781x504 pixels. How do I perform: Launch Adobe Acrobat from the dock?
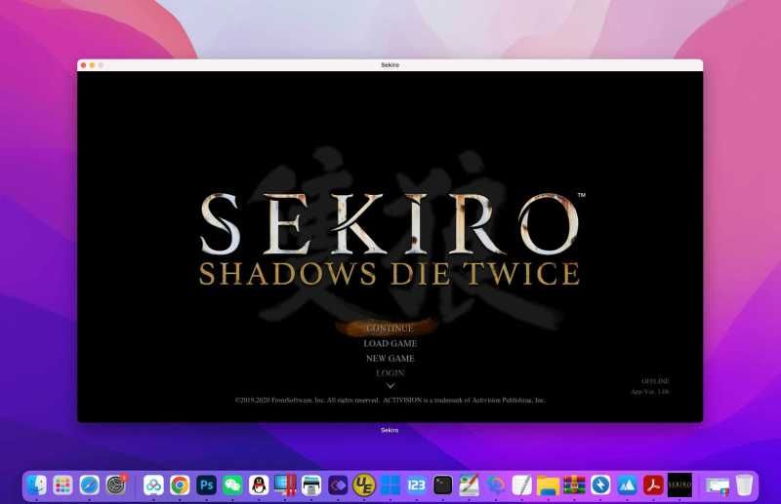tap(653, 485)
